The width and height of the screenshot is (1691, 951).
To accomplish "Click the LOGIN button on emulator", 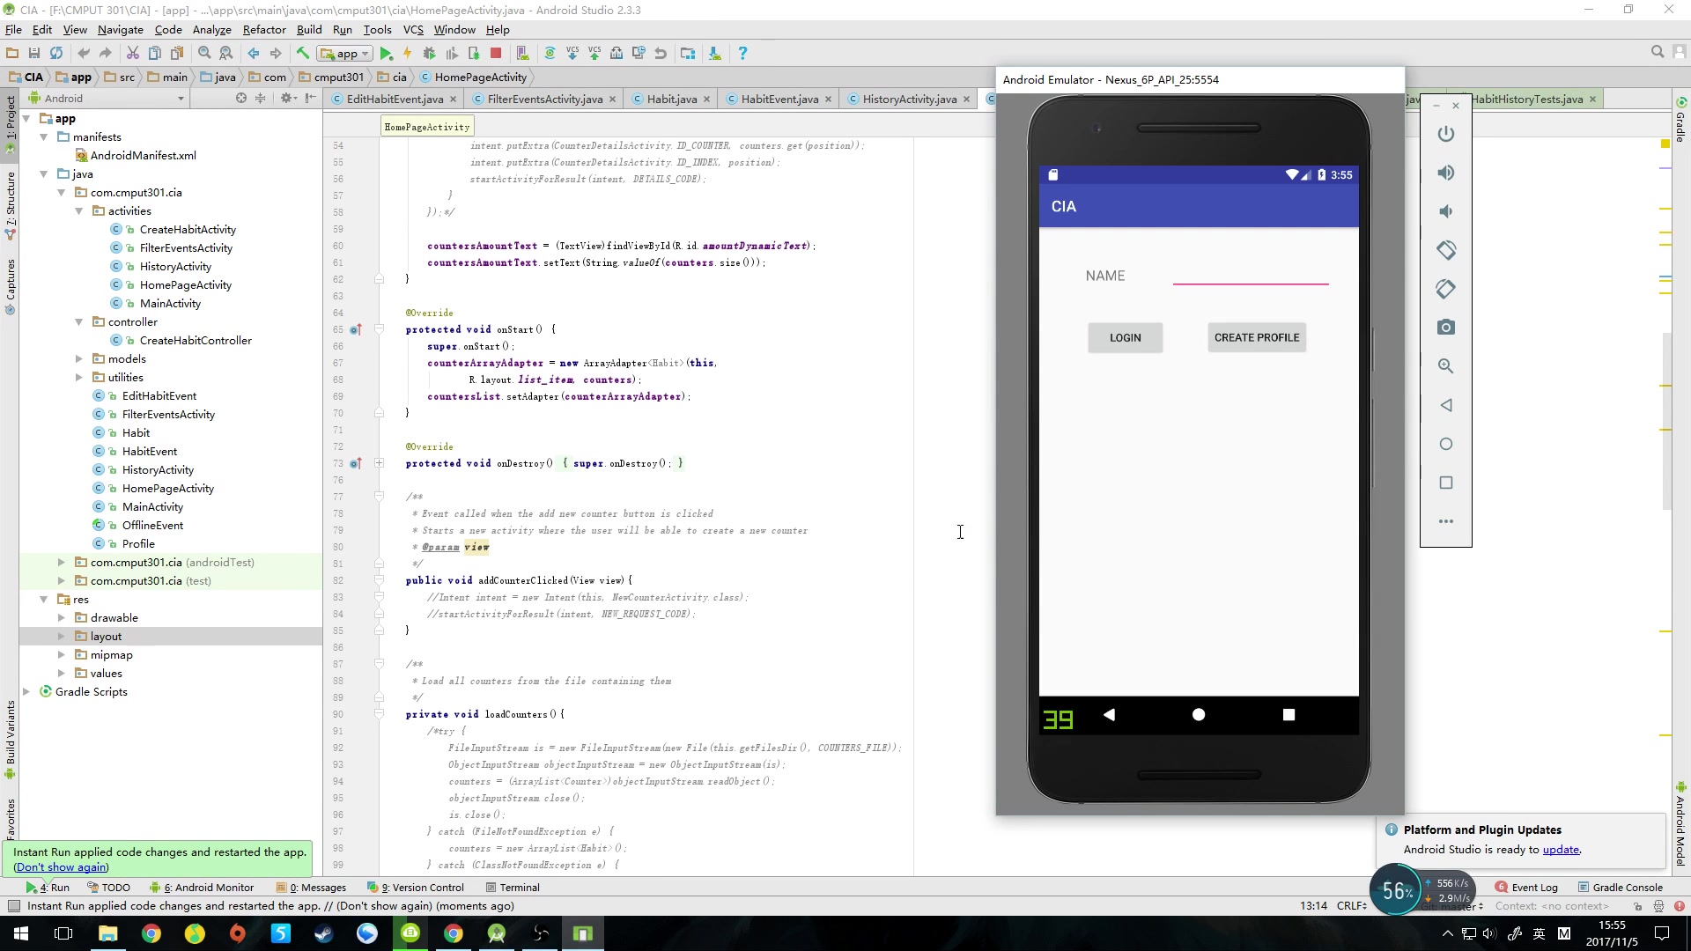I will click(x=1126, y=336).
